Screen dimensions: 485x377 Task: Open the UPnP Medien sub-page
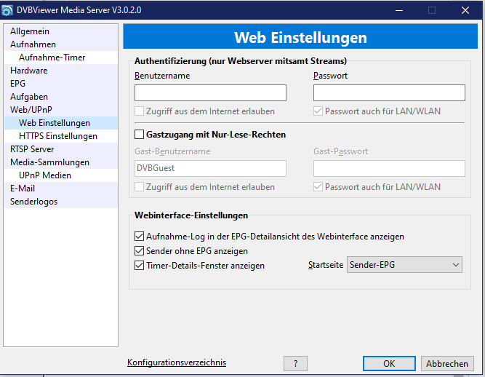61,175
